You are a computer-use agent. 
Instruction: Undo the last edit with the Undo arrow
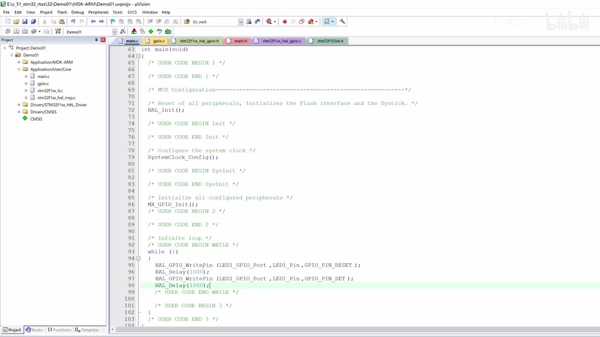point(73,22)
